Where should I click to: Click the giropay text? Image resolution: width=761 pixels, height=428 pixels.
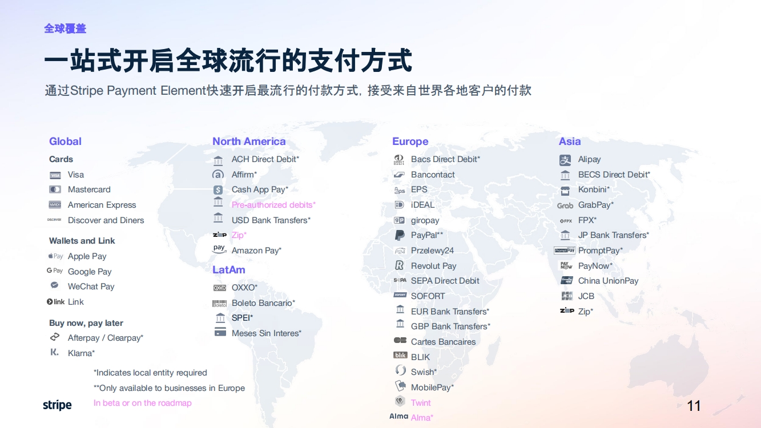click(x=425, y=220)
